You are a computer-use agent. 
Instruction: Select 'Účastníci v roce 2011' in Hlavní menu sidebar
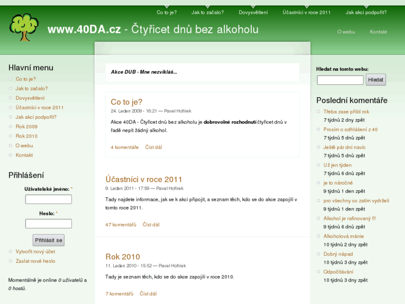click(x=40, y=108)
